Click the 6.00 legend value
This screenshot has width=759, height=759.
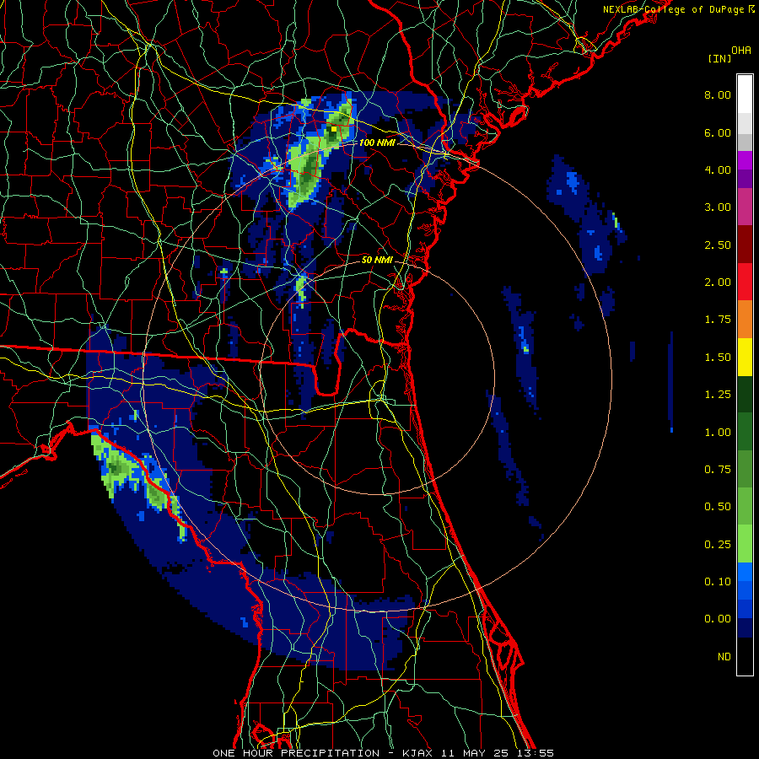tap(718, 132)
